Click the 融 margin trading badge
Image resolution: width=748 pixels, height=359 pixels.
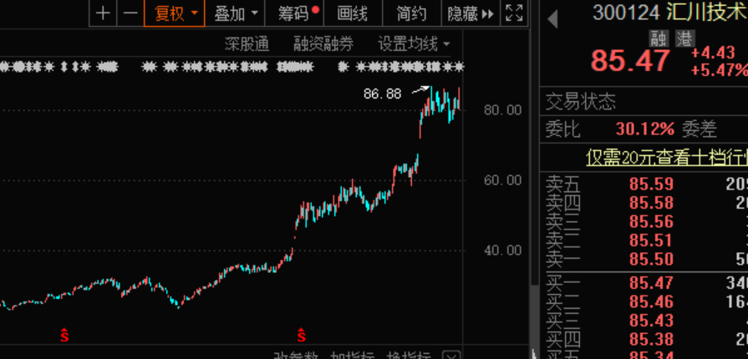pos(659,38)
